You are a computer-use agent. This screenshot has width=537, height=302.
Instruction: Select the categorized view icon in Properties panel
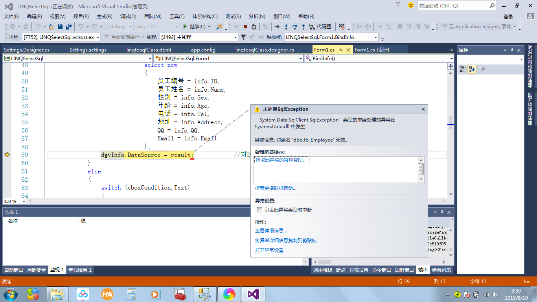click(463, 69)
